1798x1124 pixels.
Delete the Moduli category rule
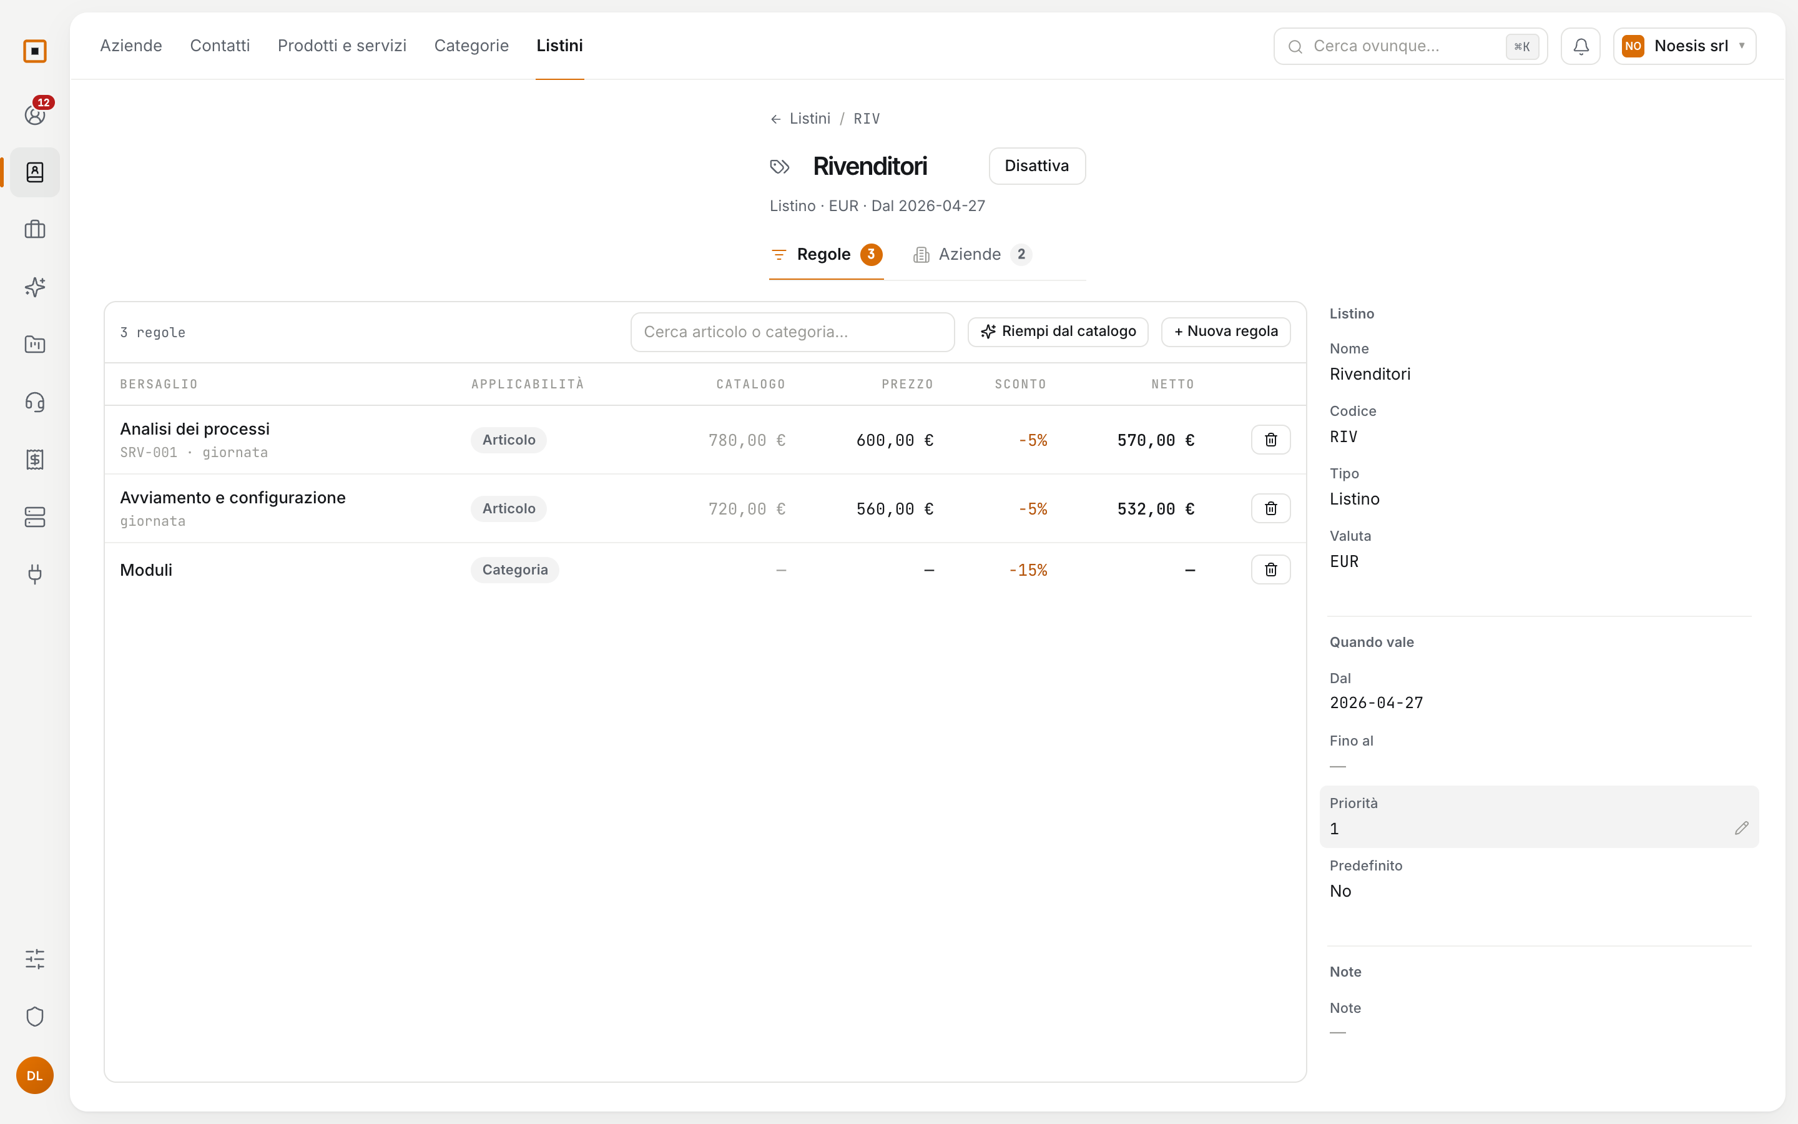pyautogui.click(x=1270, y=570)
